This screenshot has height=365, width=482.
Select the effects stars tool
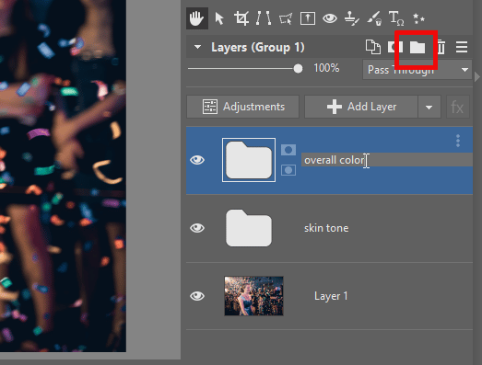418,18
